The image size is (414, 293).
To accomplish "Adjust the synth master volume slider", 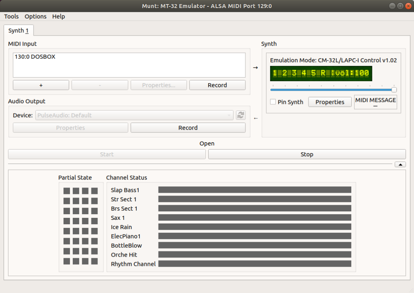I will click(x=334, y=90).
